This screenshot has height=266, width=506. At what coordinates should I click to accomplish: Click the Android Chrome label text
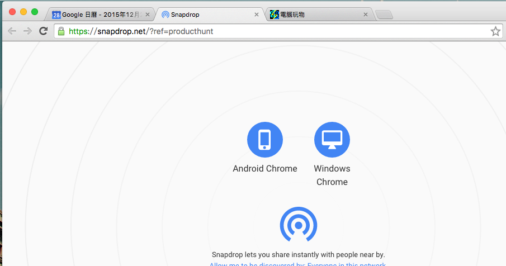tap(265, 169)
